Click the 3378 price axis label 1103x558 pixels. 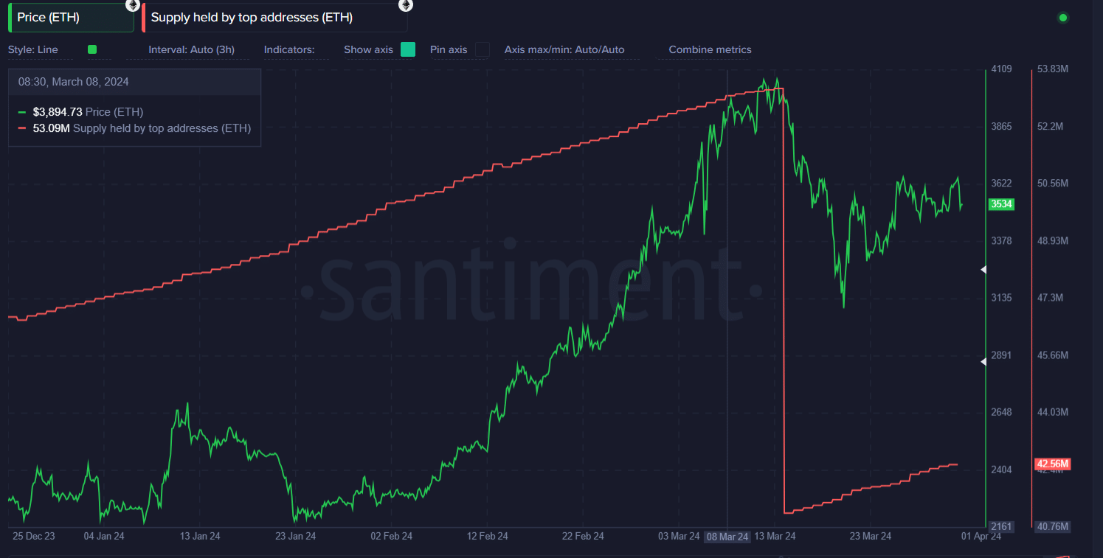click(x=1001, y=241)
